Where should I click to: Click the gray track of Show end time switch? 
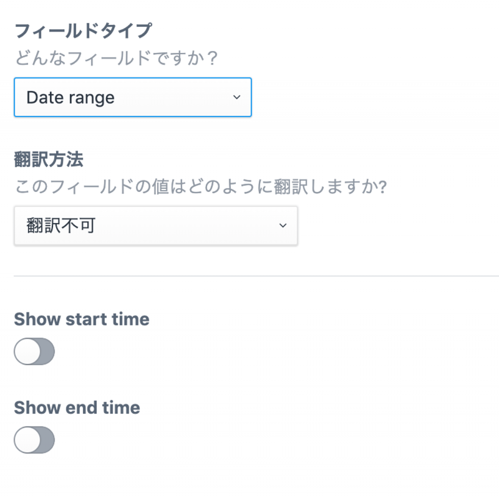tap(47, 441)
